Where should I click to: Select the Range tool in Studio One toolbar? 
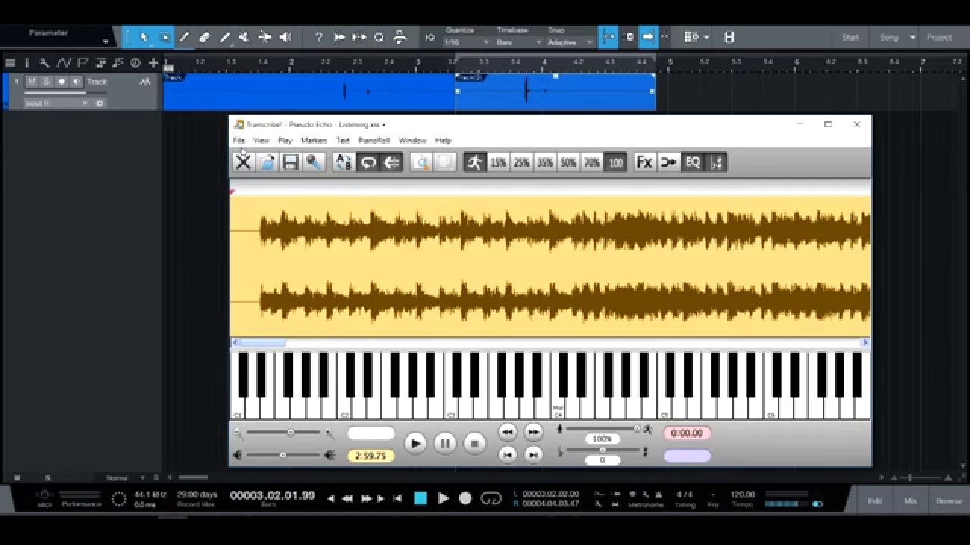[164, 37]
